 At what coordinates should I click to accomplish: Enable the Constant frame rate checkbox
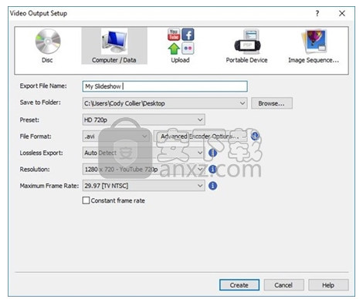(x=86, y=200)
